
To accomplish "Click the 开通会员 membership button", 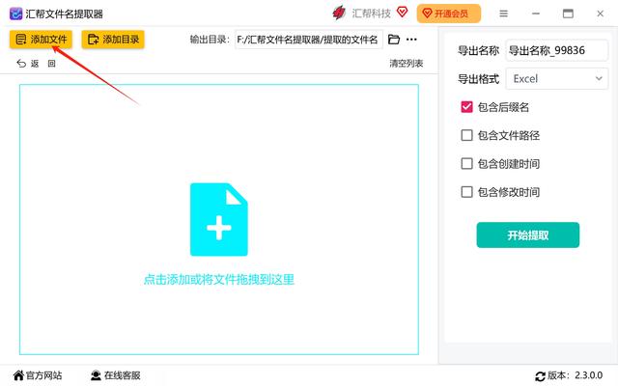I will click(448, 14).
